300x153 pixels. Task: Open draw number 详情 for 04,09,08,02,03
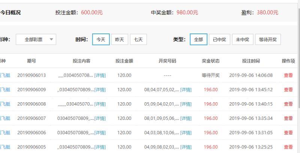[x=186, y=147]
